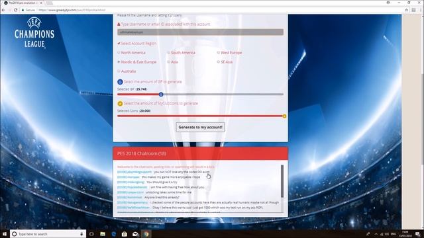The height and width of the screenshot is (238, 424).
Task: Open Task View from the taskbar
Action: pyautogui.click(x=91, y=234)
